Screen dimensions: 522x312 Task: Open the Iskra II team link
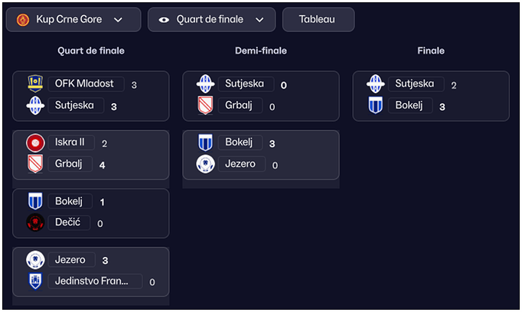pyautogui.click(x=70, y=142)
